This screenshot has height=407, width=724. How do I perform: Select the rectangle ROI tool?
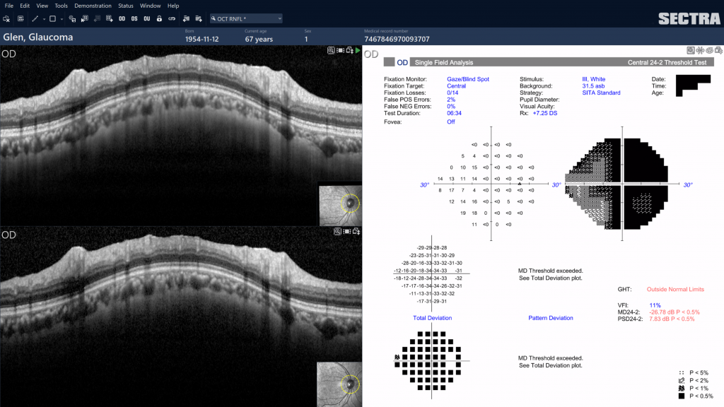coord(52,18)
